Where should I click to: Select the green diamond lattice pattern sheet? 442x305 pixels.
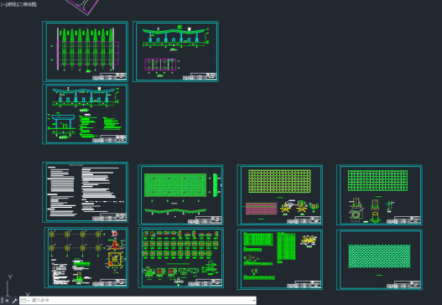[379, 260]
